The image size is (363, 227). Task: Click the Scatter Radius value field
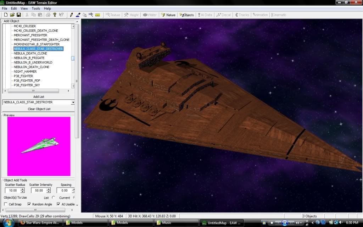(x=13, y=190)
